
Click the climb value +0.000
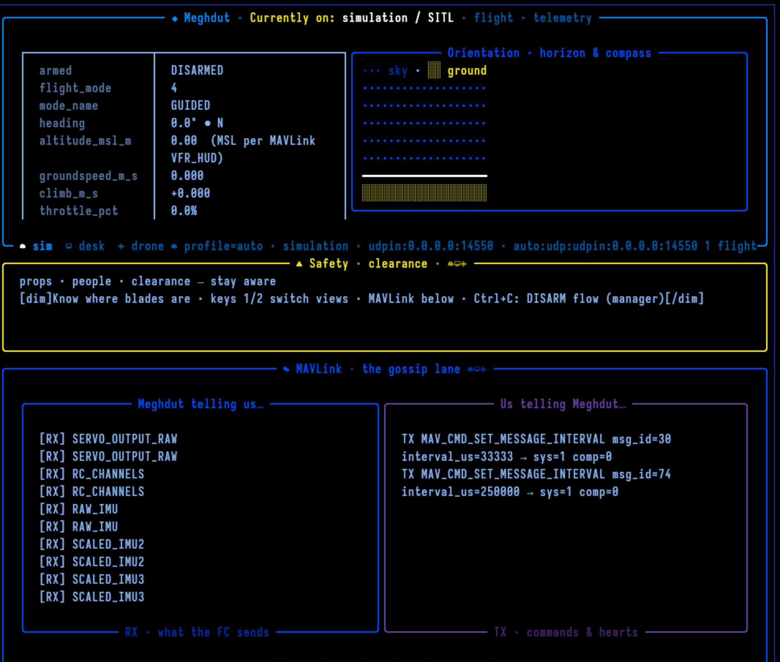tap(191, 193)
